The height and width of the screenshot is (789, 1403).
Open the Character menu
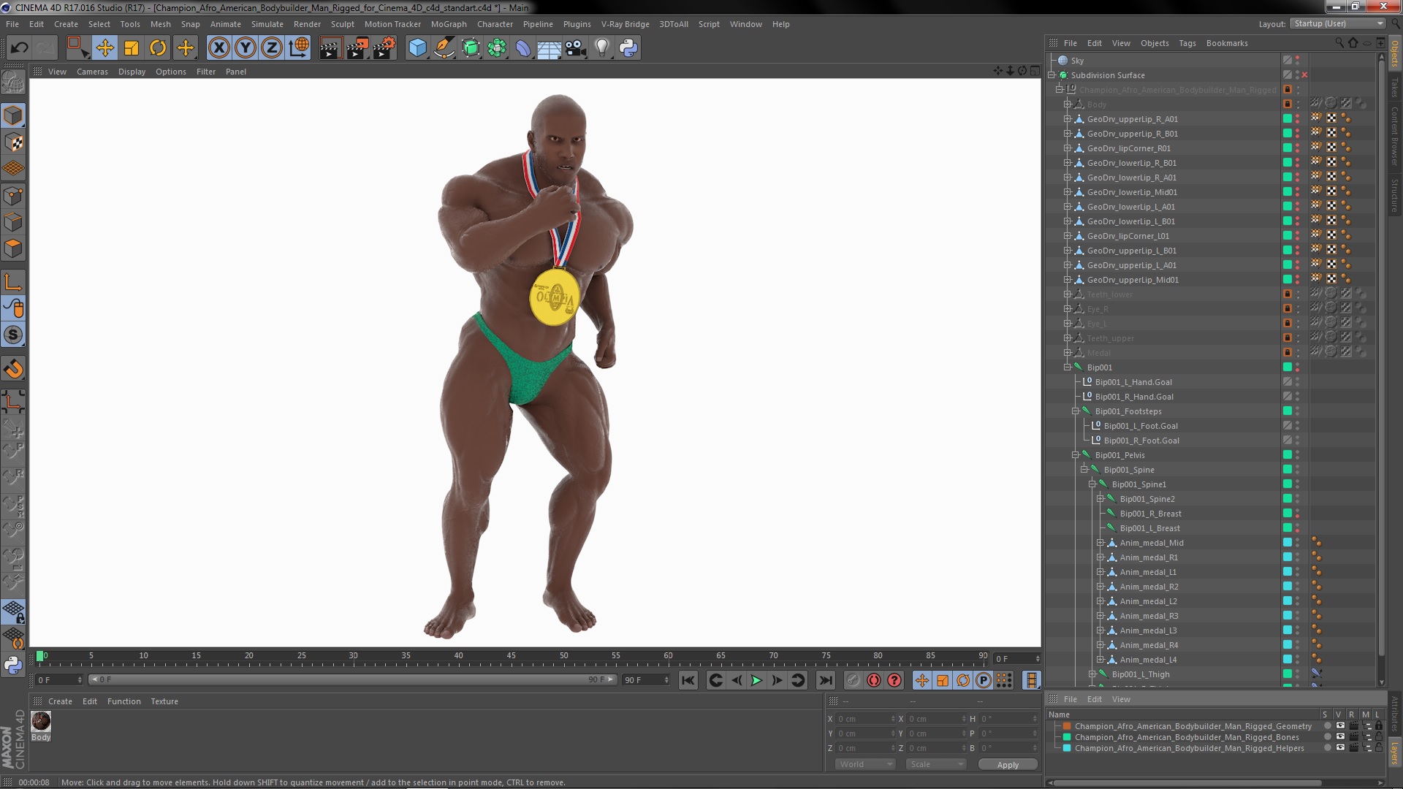coord(495,24)
